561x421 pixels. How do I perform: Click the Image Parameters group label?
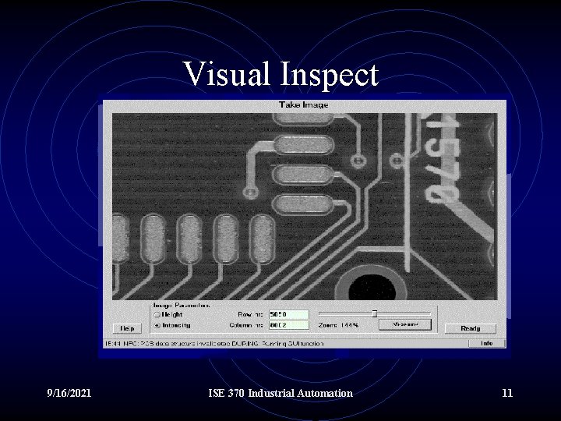click(182, 306)
